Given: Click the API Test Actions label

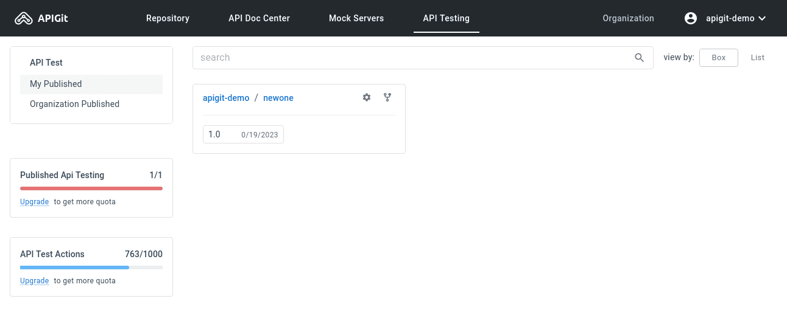Looking at the screenshot, I should click(x=52, y=254).
